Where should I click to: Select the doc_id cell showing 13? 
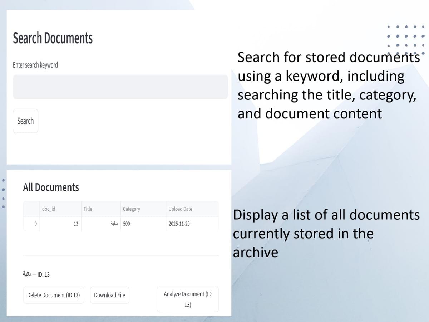pos(60,224)
